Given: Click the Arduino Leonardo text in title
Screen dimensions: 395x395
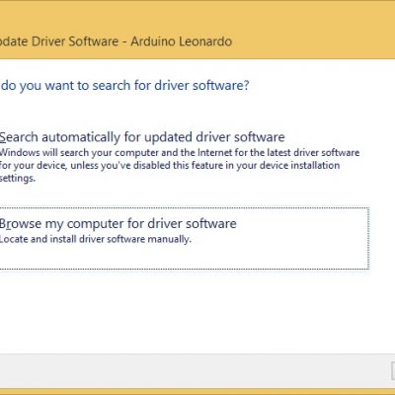Looking at the screenshot, I should click(182, 41).
